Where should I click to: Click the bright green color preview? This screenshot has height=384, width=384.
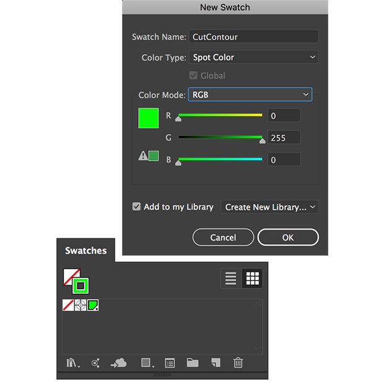[149, 118]
